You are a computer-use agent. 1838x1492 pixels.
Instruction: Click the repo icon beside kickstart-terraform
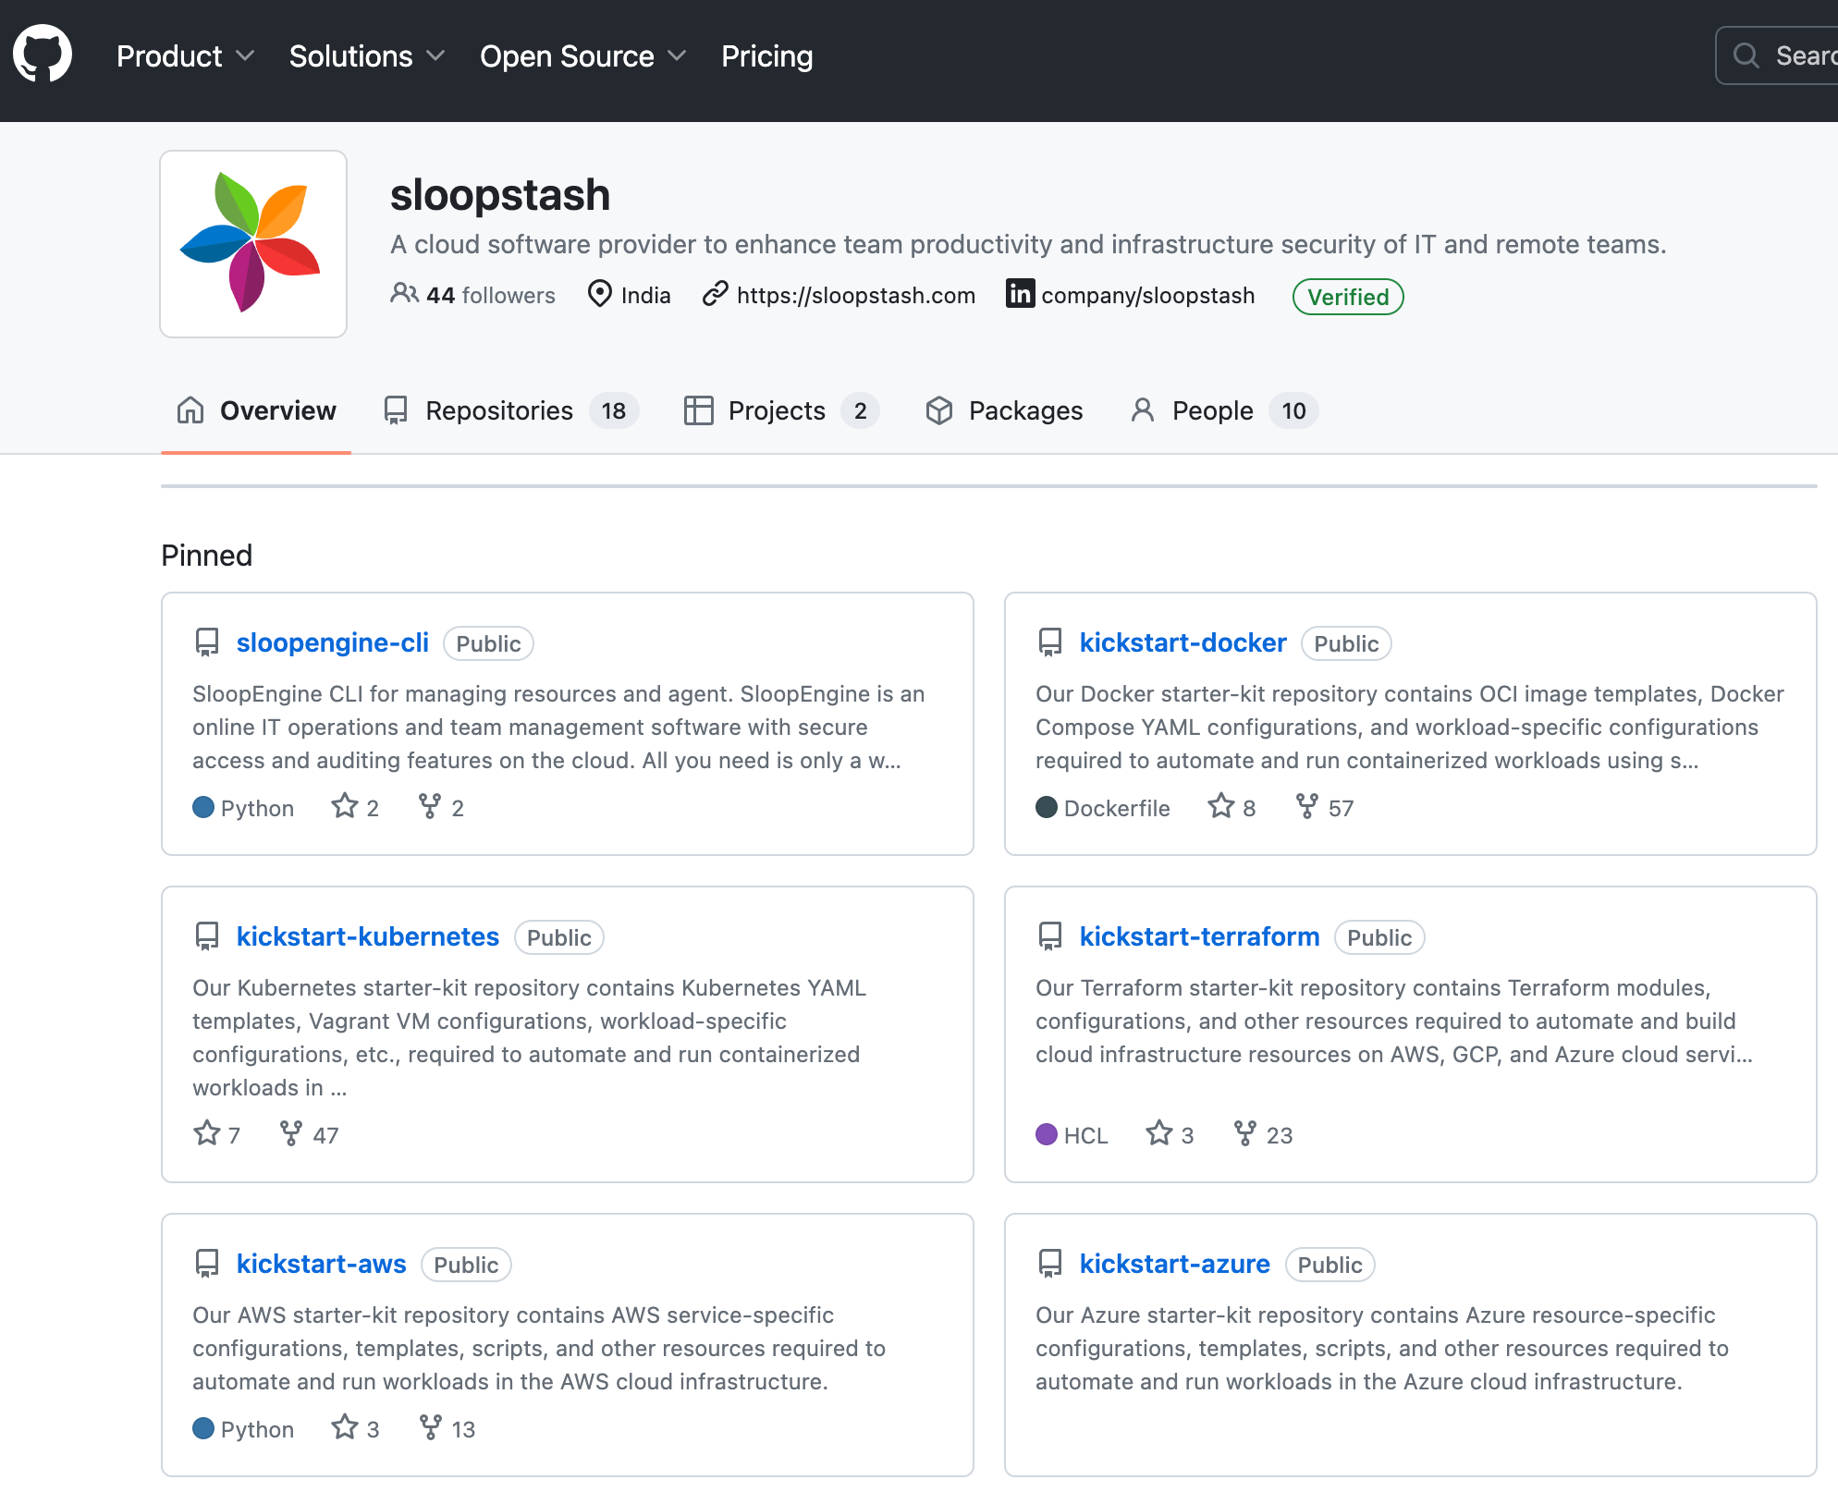[x=1050, y=936]
